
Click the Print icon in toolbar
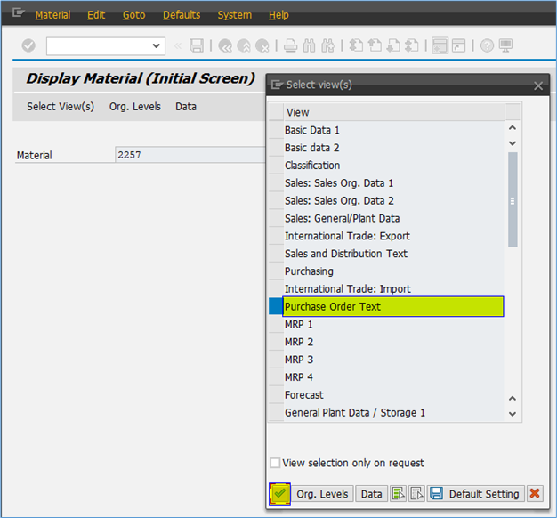(x=291, y=45)
